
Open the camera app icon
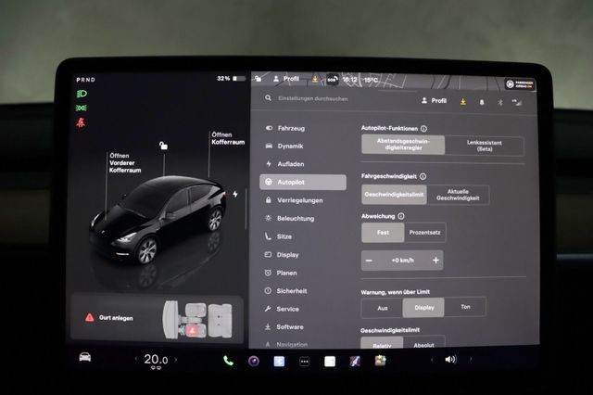253,360
